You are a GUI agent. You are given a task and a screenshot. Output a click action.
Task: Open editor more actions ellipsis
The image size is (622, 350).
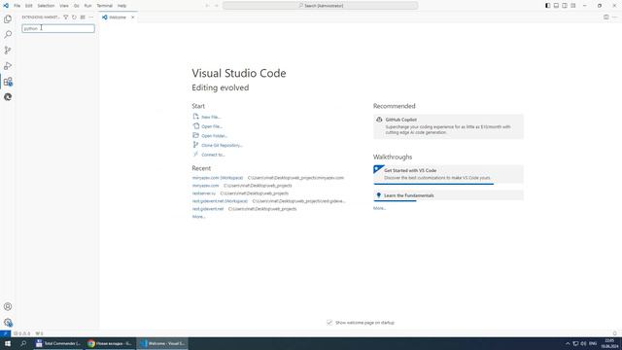pos(614,17)
